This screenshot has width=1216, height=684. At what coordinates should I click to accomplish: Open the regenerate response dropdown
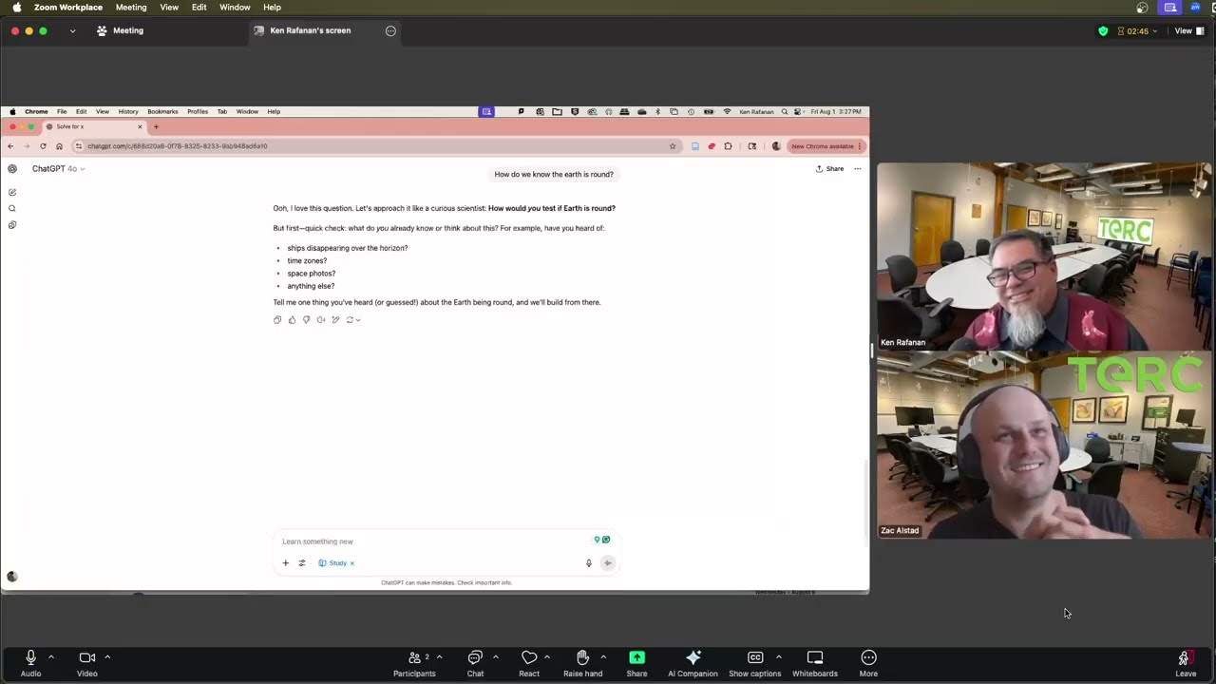point(352,320)
